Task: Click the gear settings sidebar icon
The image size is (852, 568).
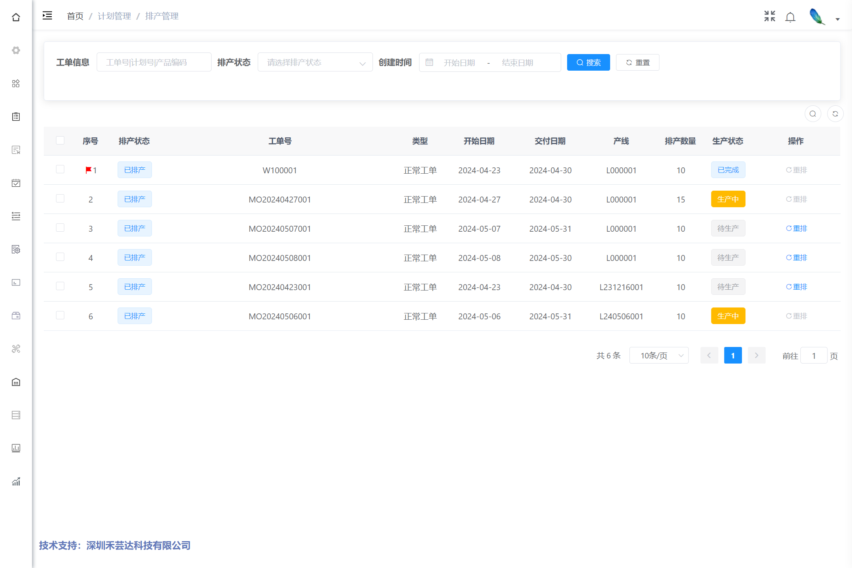Action: pyautogui.click(x=16, y=51)
